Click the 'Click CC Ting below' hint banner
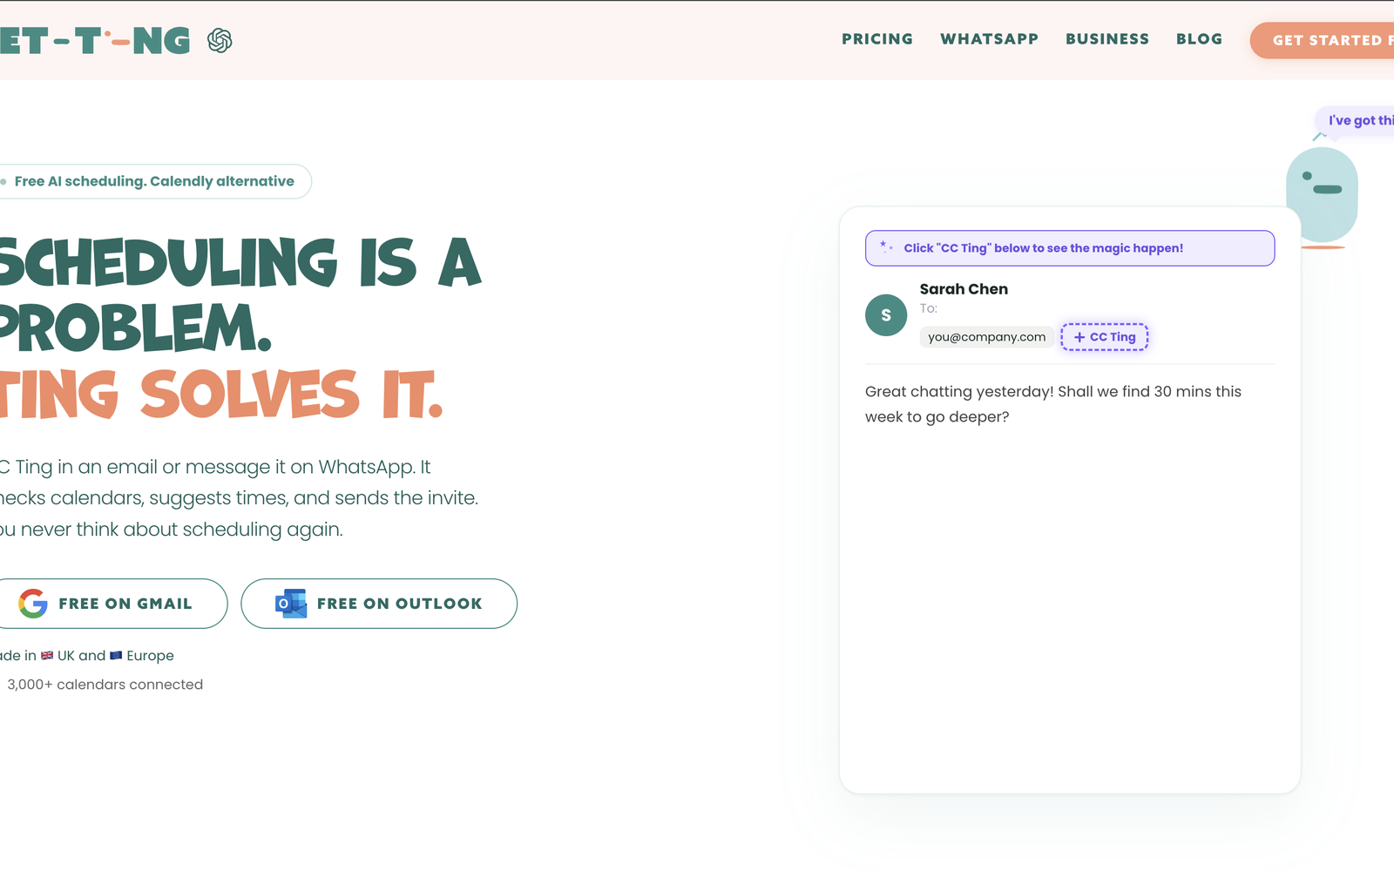 1070,248
